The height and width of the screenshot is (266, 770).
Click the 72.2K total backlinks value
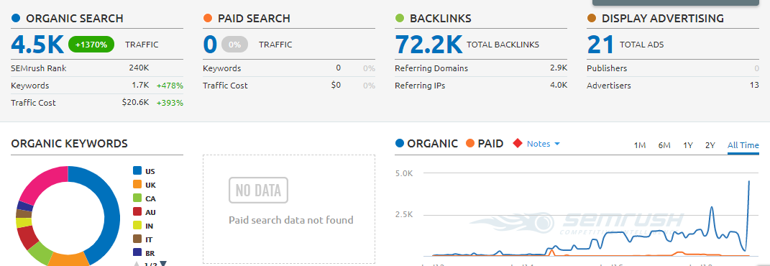click(x=428, y=44)
